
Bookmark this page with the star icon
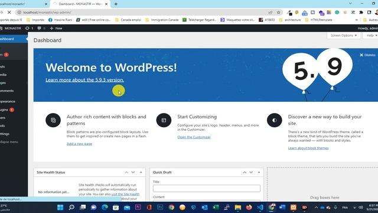[279, 12]
